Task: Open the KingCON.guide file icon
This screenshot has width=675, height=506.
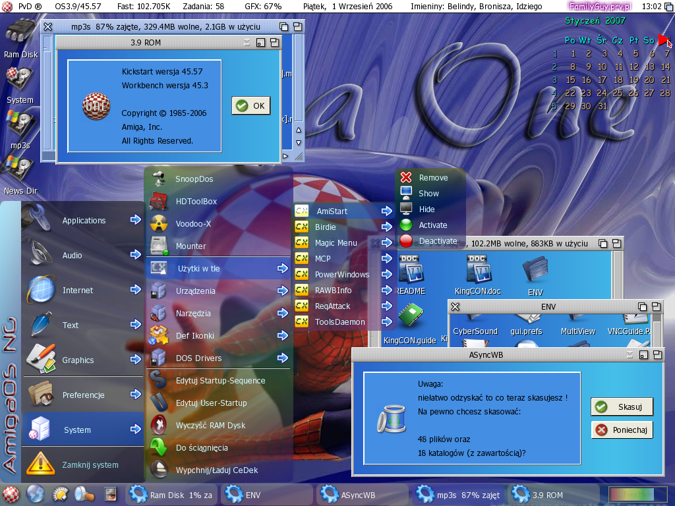Action: click(x=410, y=323)
